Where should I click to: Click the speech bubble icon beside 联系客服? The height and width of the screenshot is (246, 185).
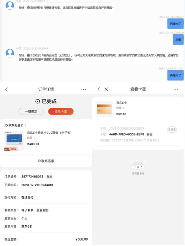click(39, 161)
